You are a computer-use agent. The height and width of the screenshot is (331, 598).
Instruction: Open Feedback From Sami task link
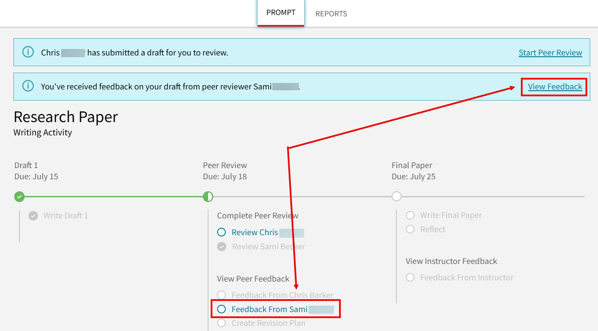pyautogui.click(x=269, y=309)
